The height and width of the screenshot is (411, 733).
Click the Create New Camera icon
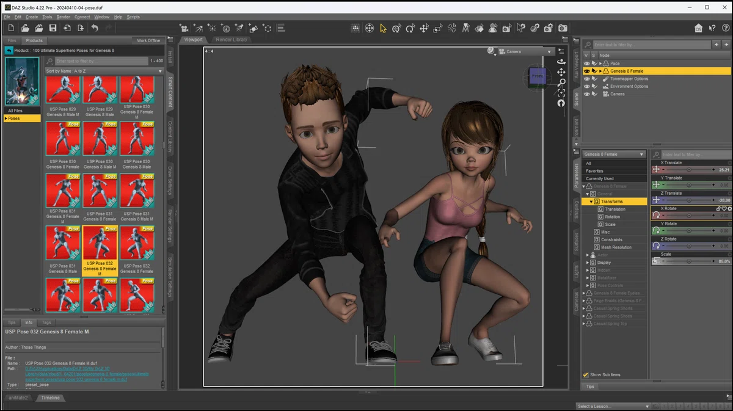point(184,28)
